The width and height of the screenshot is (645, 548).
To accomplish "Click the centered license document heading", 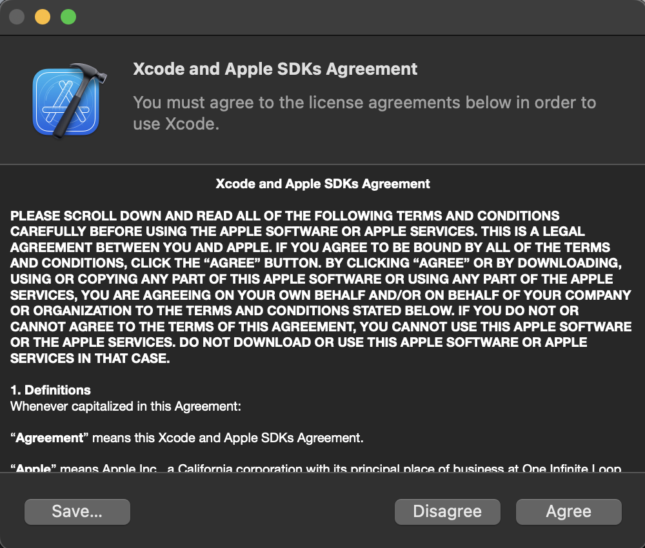I will coord(322,184).
